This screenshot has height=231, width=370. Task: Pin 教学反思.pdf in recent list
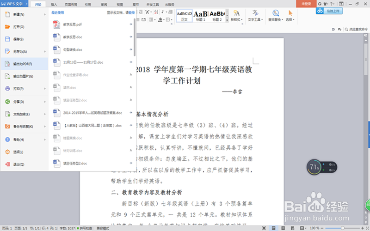click(x=131, y=24)
